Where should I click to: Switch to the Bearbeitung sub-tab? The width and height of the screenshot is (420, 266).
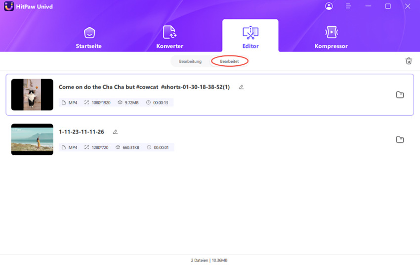[190, 61]
